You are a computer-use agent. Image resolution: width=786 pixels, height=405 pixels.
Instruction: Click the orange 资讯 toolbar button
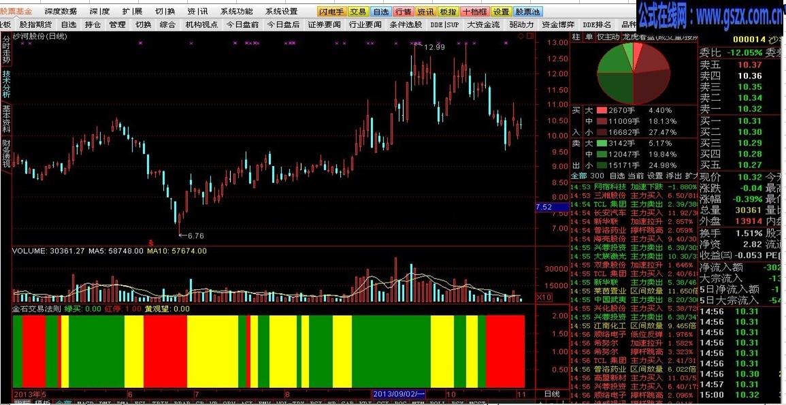425,12
